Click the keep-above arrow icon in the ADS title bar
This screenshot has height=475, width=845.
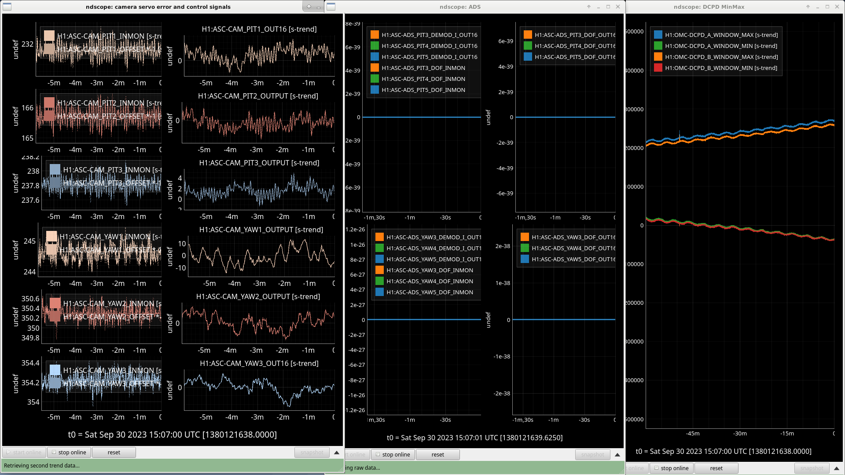(x=589, y=7)
